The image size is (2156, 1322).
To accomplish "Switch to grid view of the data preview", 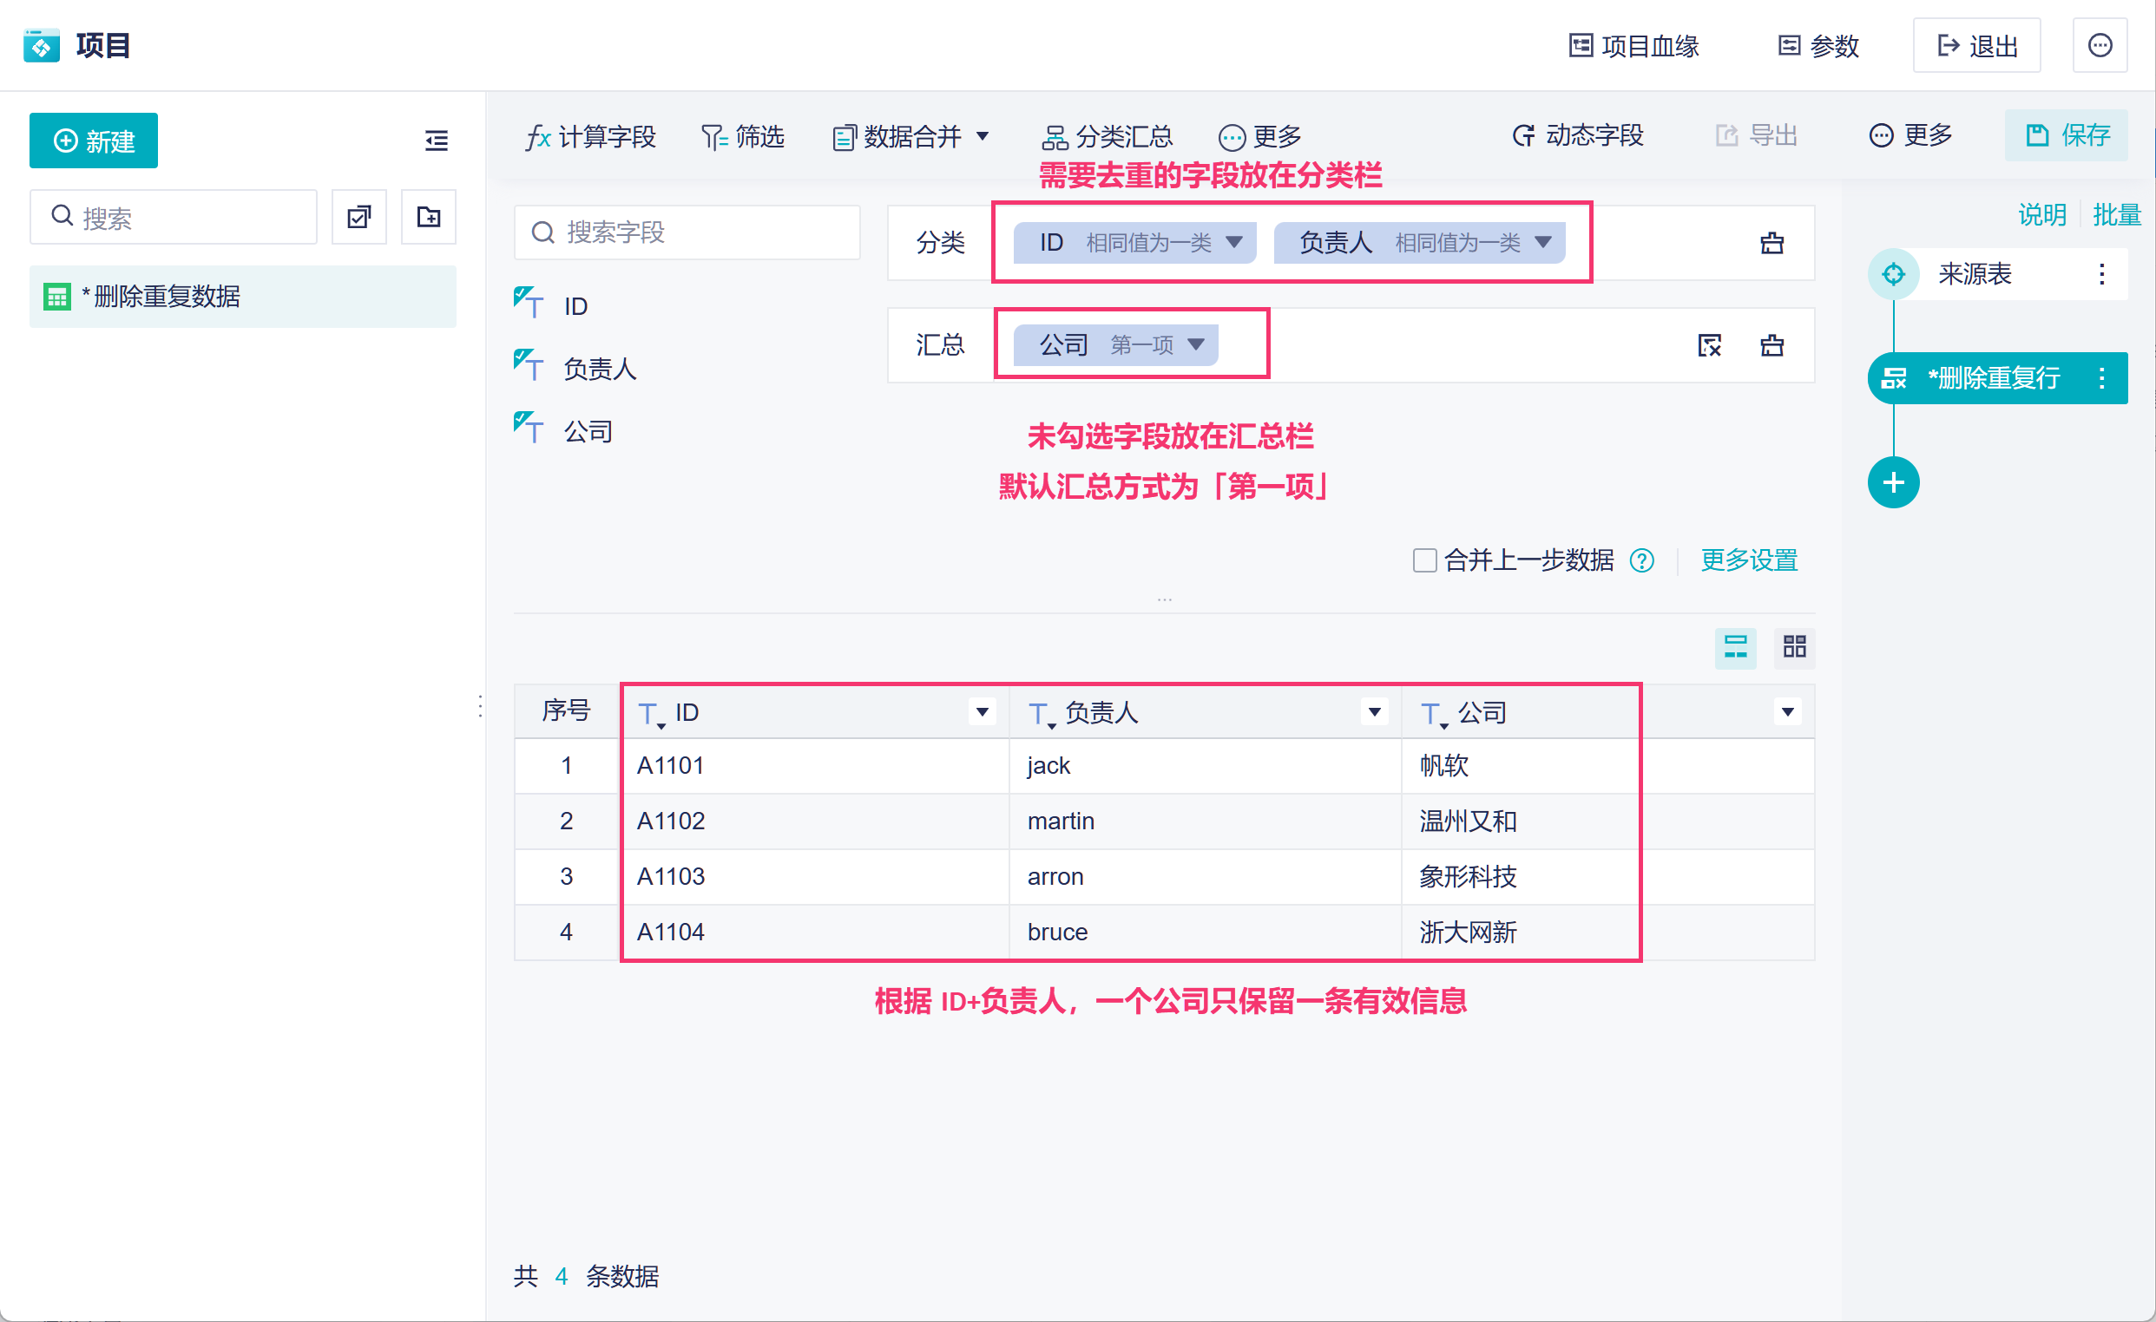I will click(1795, 647).
